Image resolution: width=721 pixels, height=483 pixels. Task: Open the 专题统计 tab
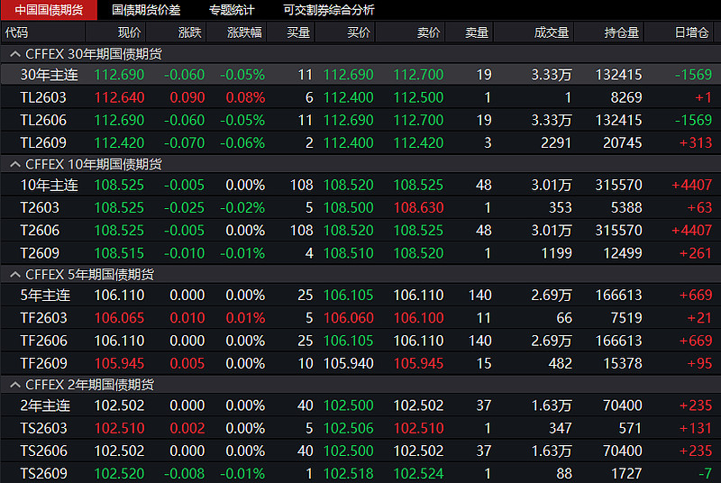(232, 10)
